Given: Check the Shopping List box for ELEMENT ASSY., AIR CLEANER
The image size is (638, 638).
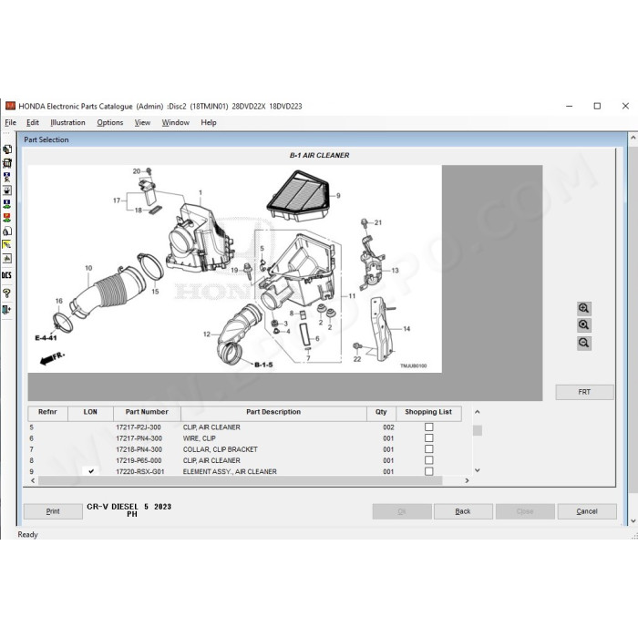Looking at the screenshot, I should [x=429, y=471].
